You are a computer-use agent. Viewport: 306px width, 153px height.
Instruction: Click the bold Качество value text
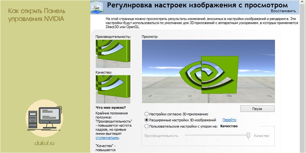229,126
